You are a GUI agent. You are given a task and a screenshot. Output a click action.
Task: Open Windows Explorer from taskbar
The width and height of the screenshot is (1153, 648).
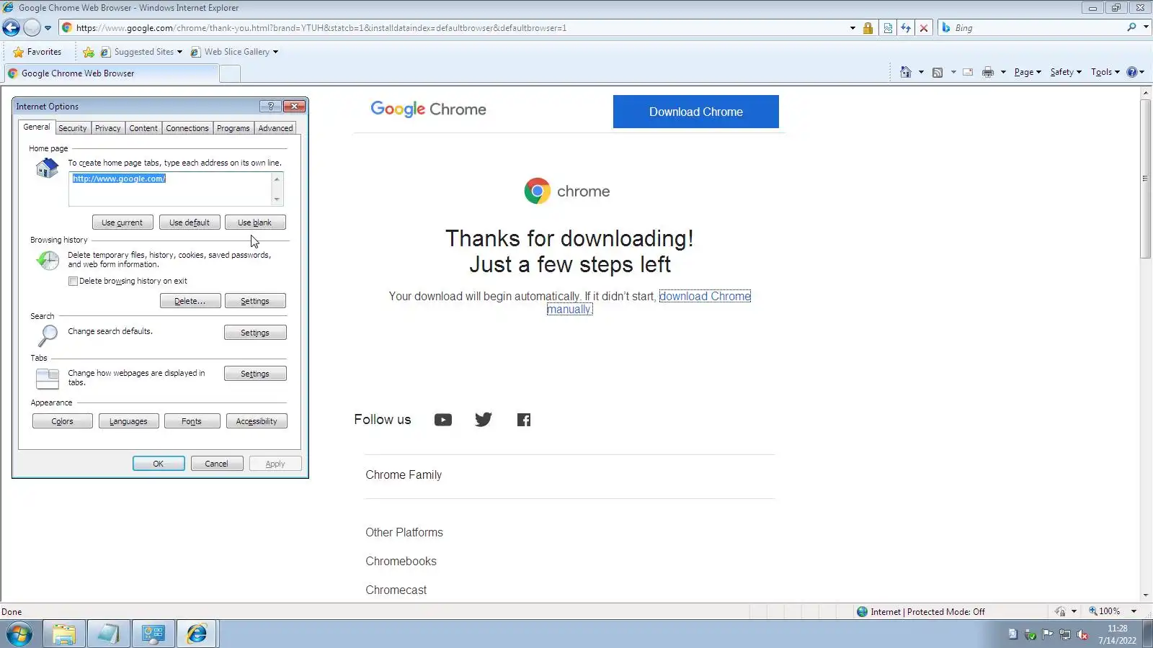64,634
